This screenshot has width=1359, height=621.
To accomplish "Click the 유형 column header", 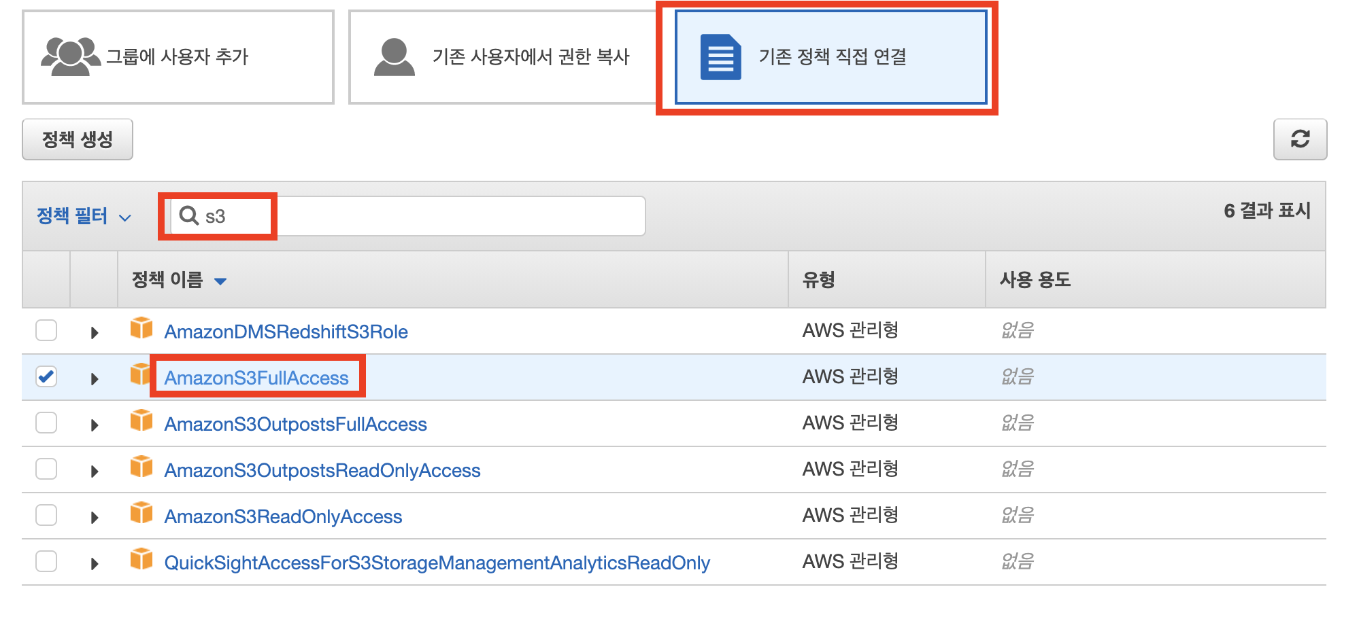I will point(818,280).
